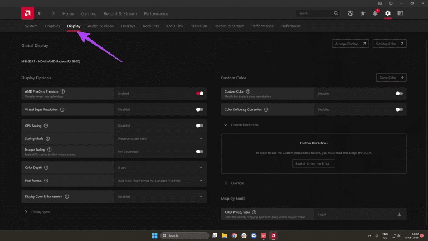Open notifications bell icon
This screenshot has height=241, width=428.
point(375,13)
